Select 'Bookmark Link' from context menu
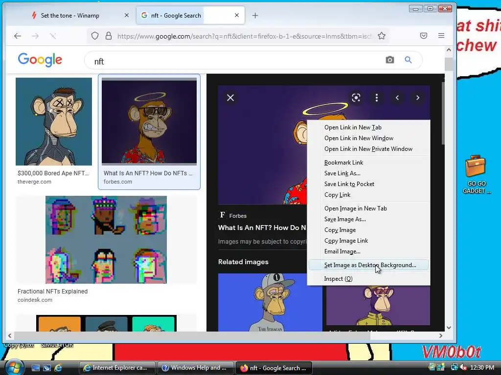Image resolution: width=501 pixels, height=375 pixels. 368,163
